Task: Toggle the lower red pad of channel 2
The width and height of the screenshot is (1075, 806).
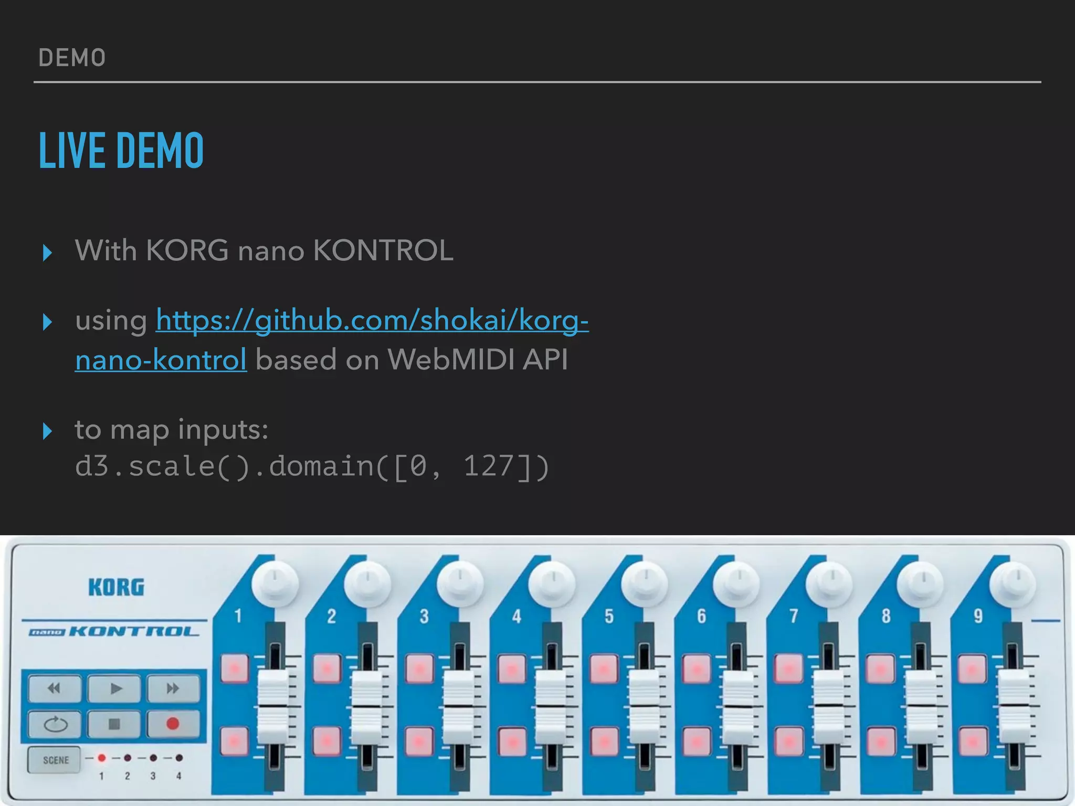Action: pos(326,741)
